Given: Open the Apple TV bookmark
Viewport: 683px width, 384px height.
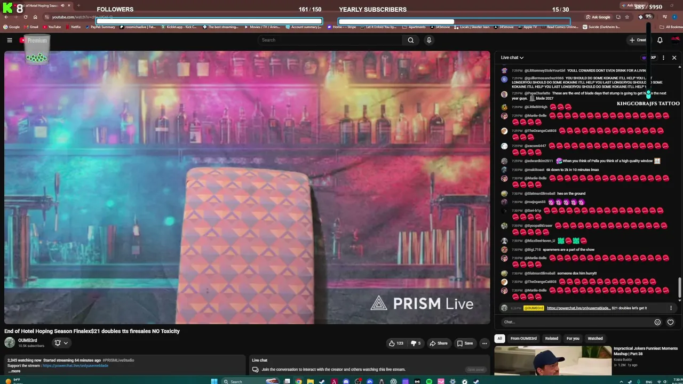Looking at the screenshot, I should (527, 27).
